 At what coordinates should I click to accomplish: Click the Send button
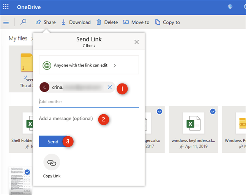coord(53,142)
